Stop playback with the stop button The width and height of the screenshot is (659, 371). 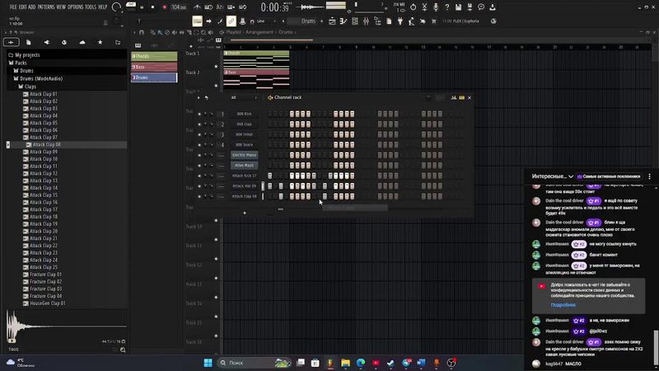(x=154, y=7)
